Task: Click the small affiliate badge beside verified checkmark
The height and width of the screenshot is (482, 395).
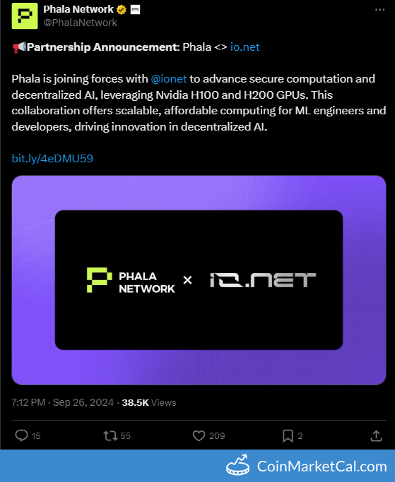Action: point(135,10)
